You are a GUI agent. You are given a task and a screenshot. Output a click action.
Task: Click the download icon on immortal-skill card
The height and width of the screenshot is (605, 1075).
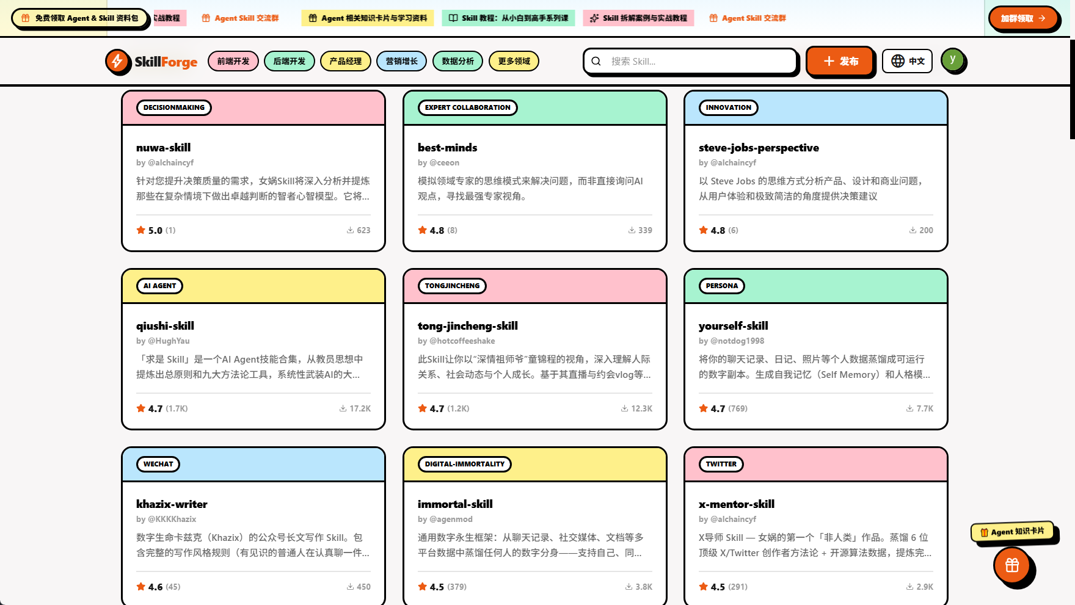pyautogui.click(x=629, y=587)
